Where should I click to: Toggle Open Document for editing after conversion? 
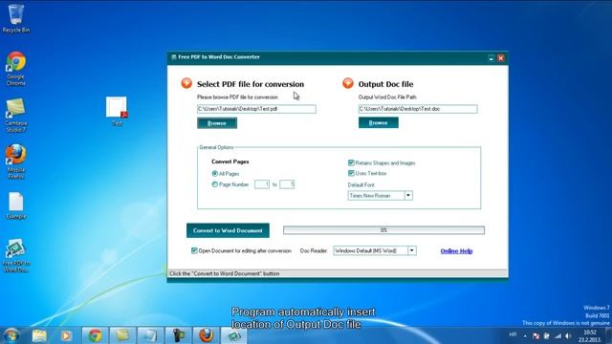194,250
